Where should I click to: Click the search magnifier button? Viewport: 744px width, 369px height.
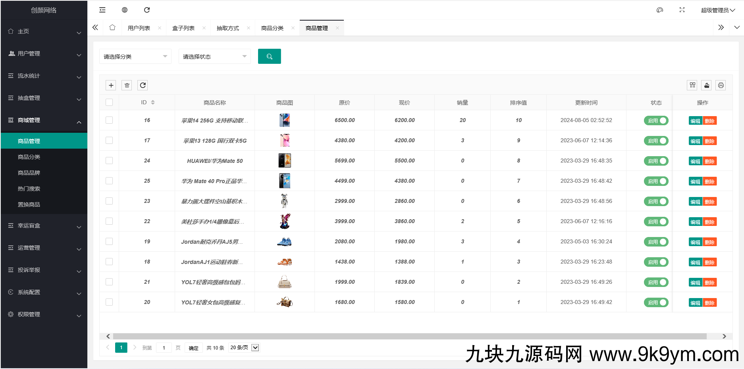point(269,56)
